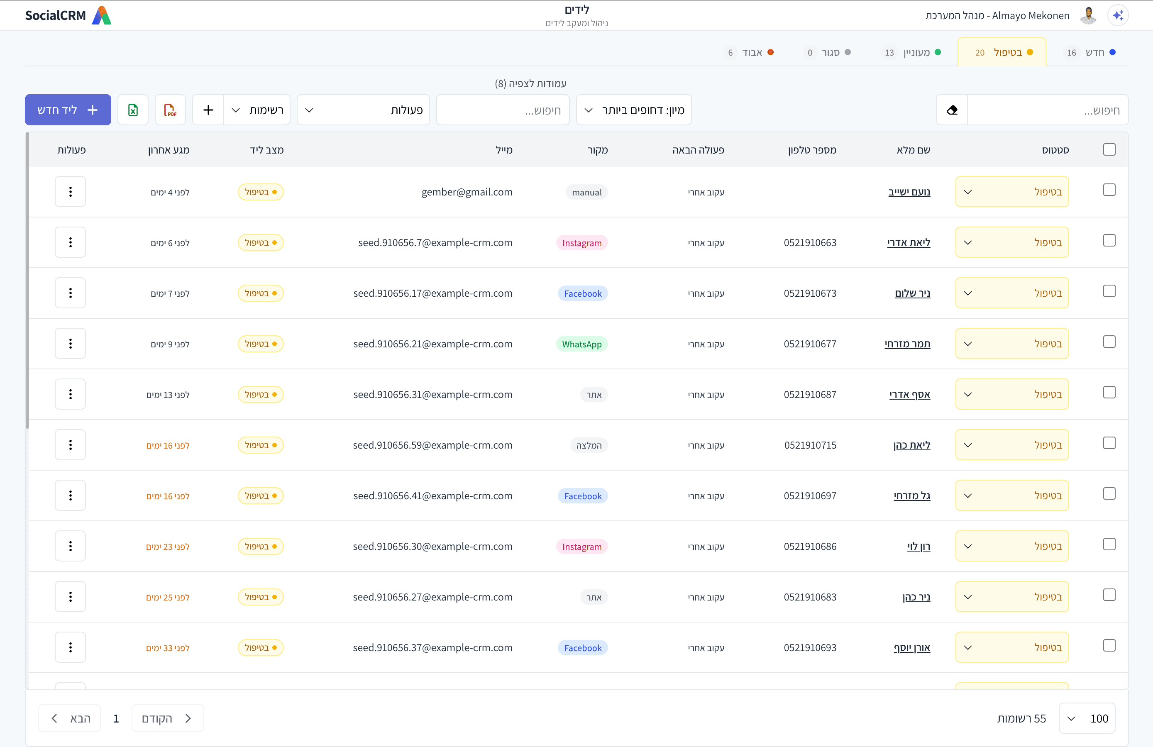The image size is (1153, 747).
Task: Export leads to Excel file
Action: (133, 110)
